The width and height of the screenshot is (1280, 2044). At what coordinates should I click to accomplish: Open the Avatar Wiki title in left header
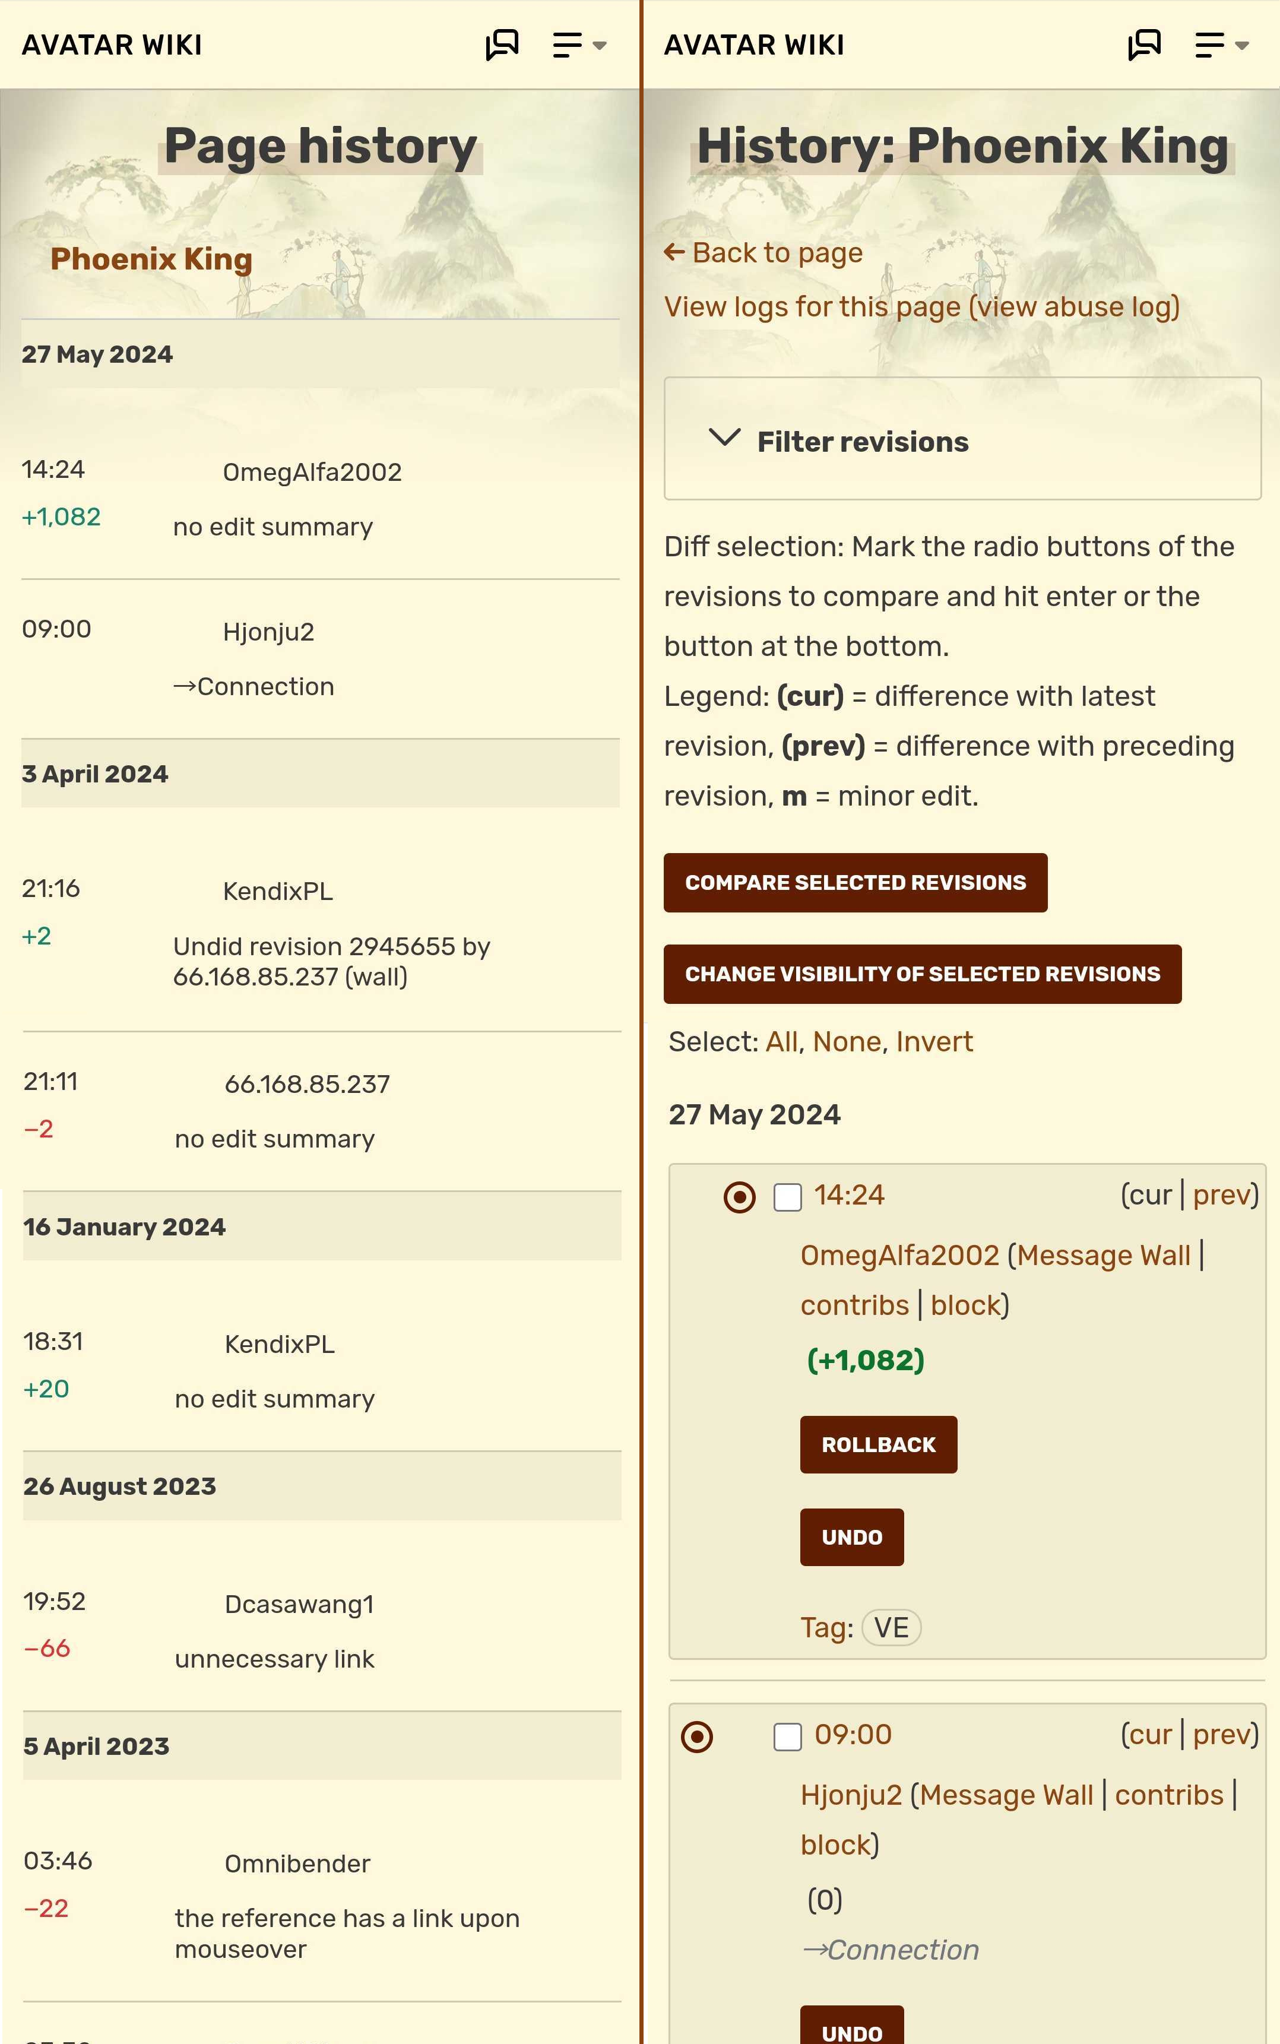point(112,45)
